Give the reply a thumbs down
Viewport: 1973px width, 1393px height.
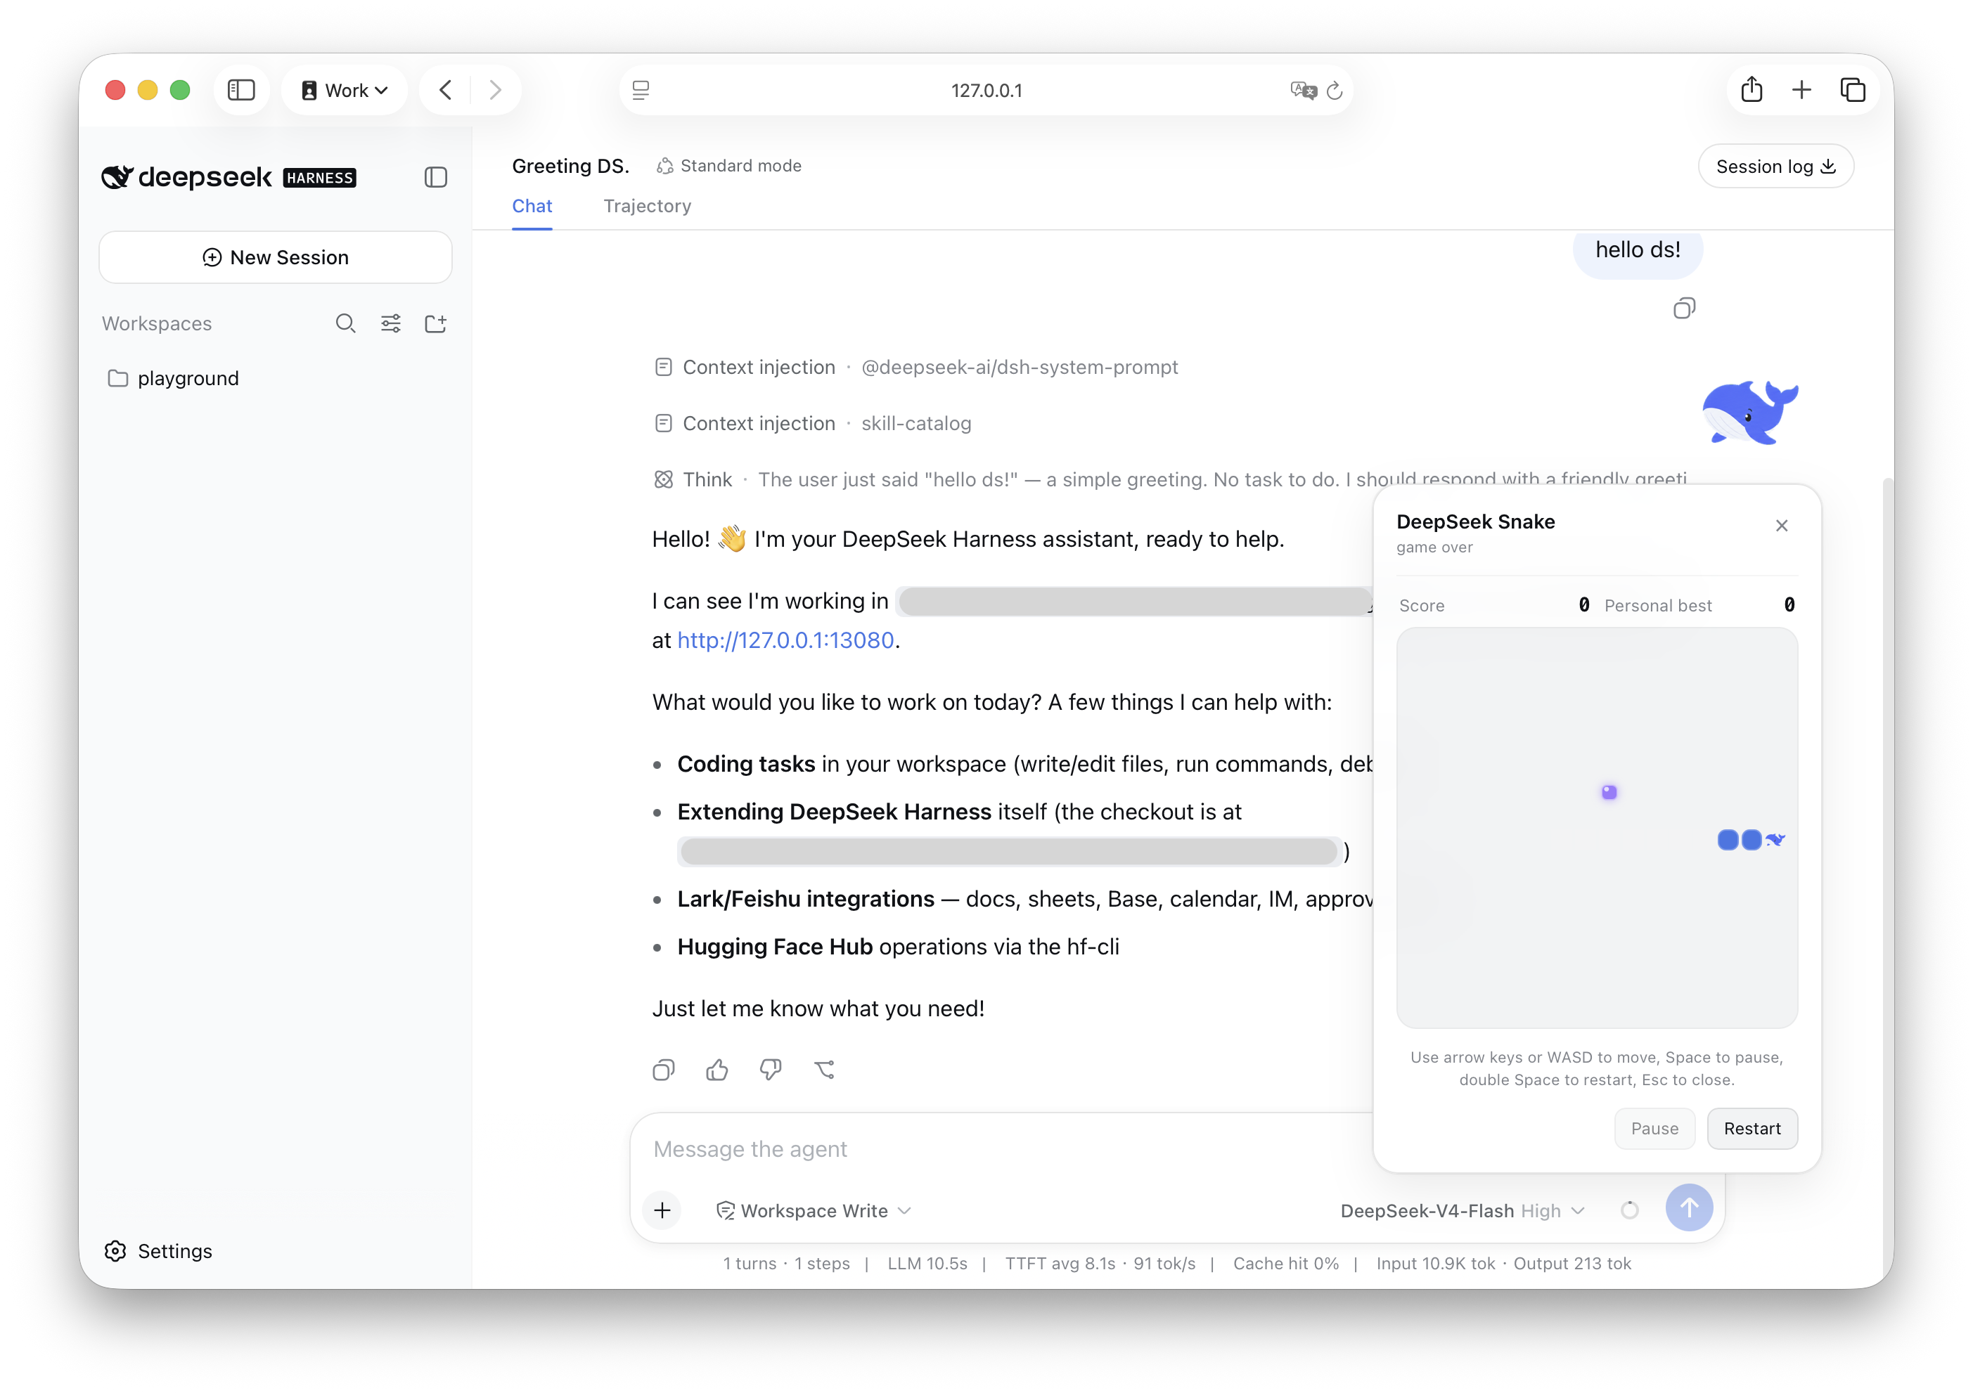pyautogui.click(x=771, y=1069)
